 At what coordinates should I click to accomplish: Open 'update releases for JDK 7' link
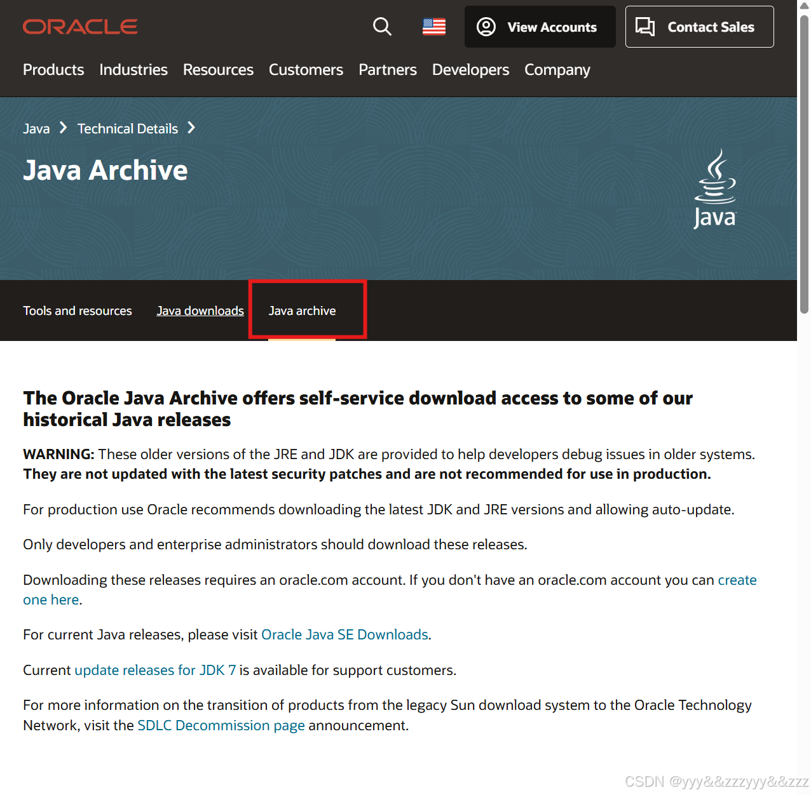155,670
